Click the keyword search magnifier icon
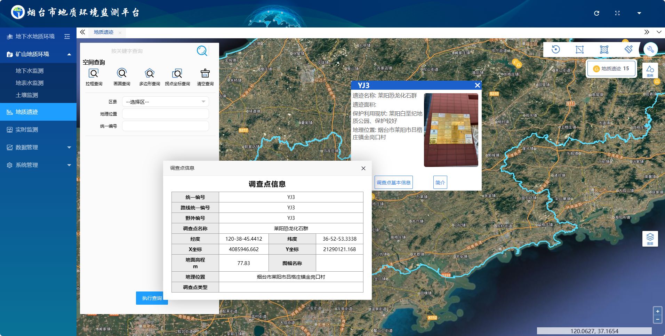Viewport: 665px width, 336px height. 202,51
